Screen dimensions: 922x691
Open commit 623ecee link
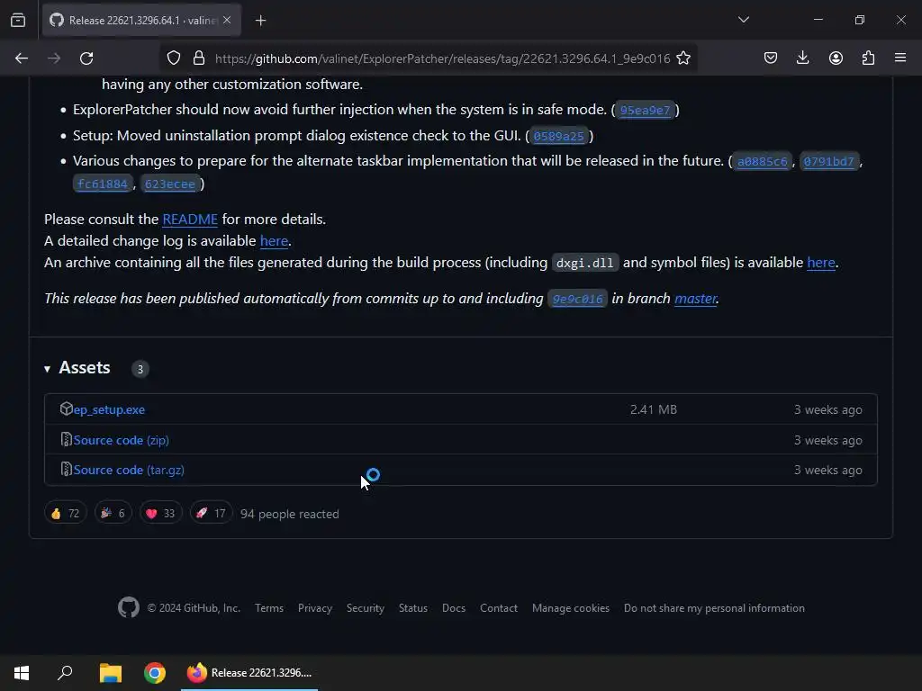pyautogui.click(x=169, y=184)
